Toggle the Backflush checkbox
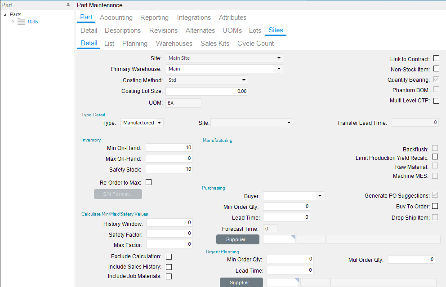Viewport: 446px width, 287px height. [x=435, y=148]
